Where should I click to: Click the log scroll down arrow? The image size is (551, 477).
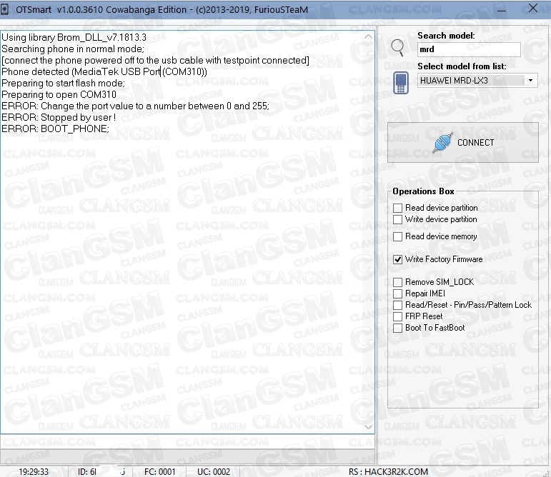(x=368, y=427)
